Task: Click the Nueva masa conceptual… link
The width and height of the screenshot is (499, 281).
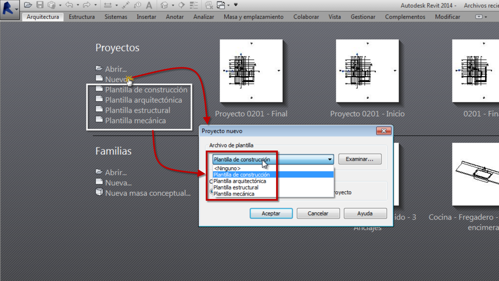Action: [148, 193]
